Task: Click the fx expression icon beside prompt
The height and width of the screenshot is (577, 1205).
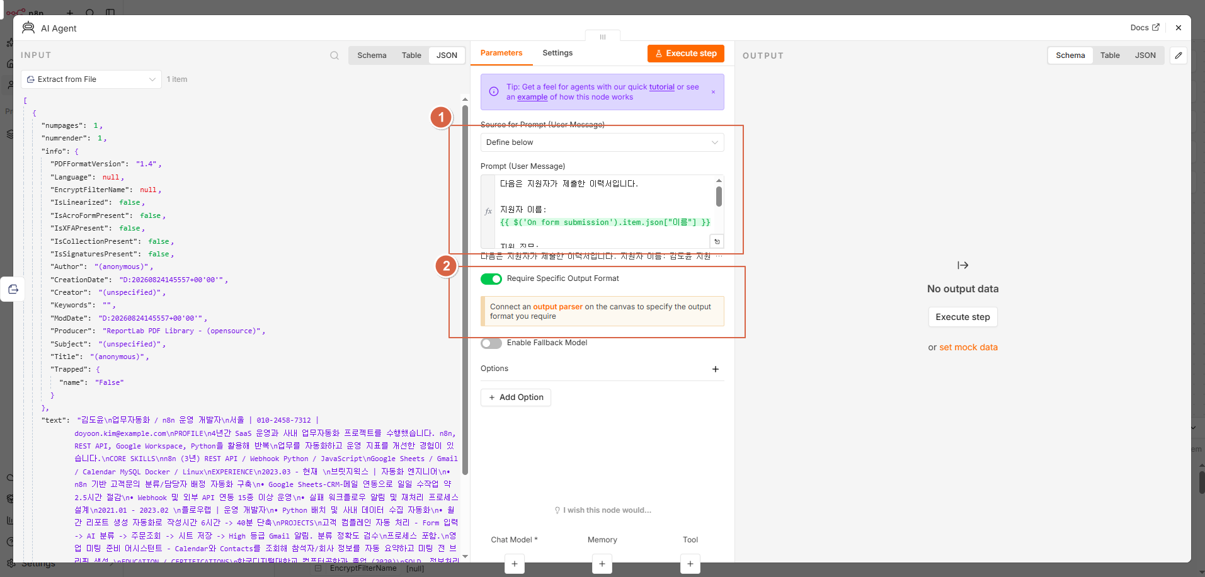Action: (x=488, y=212)
